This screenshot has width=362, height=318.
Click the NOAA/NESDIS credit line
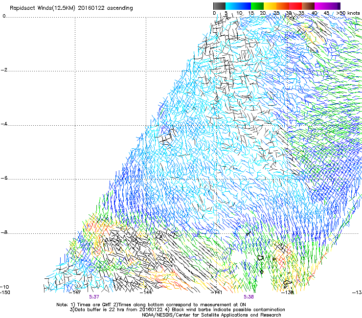point(211,315)
